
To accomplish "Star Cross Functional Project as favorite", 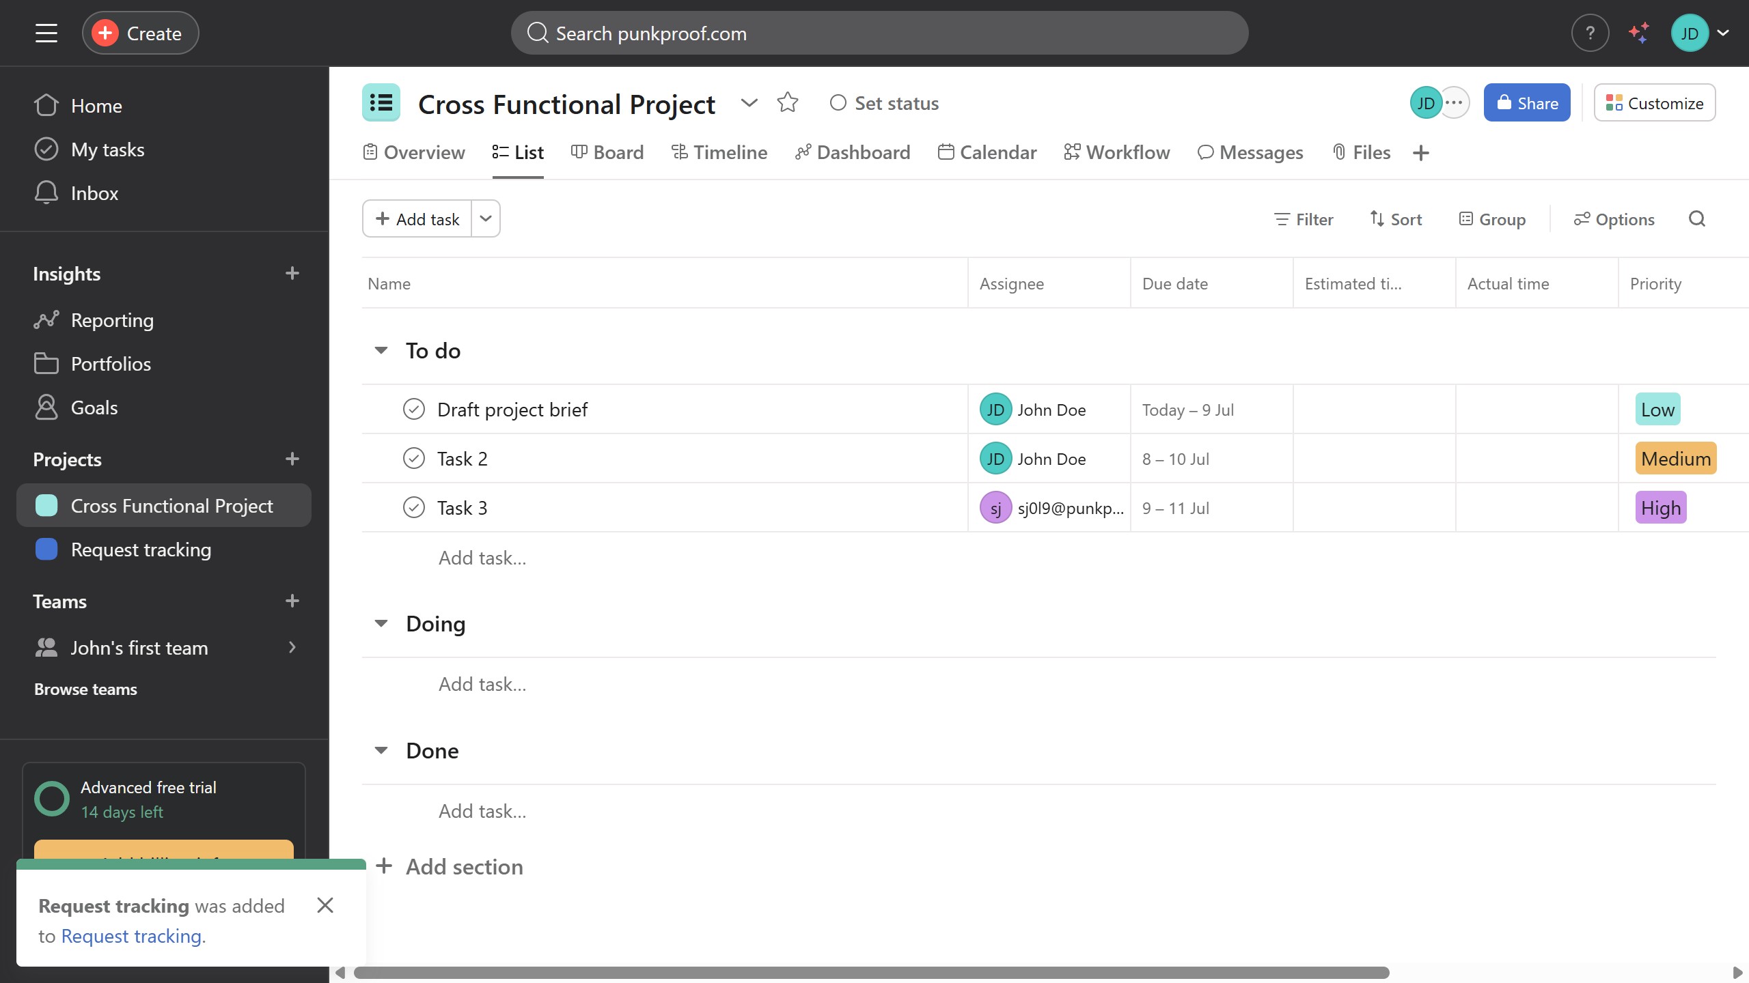I will [788, 102].
